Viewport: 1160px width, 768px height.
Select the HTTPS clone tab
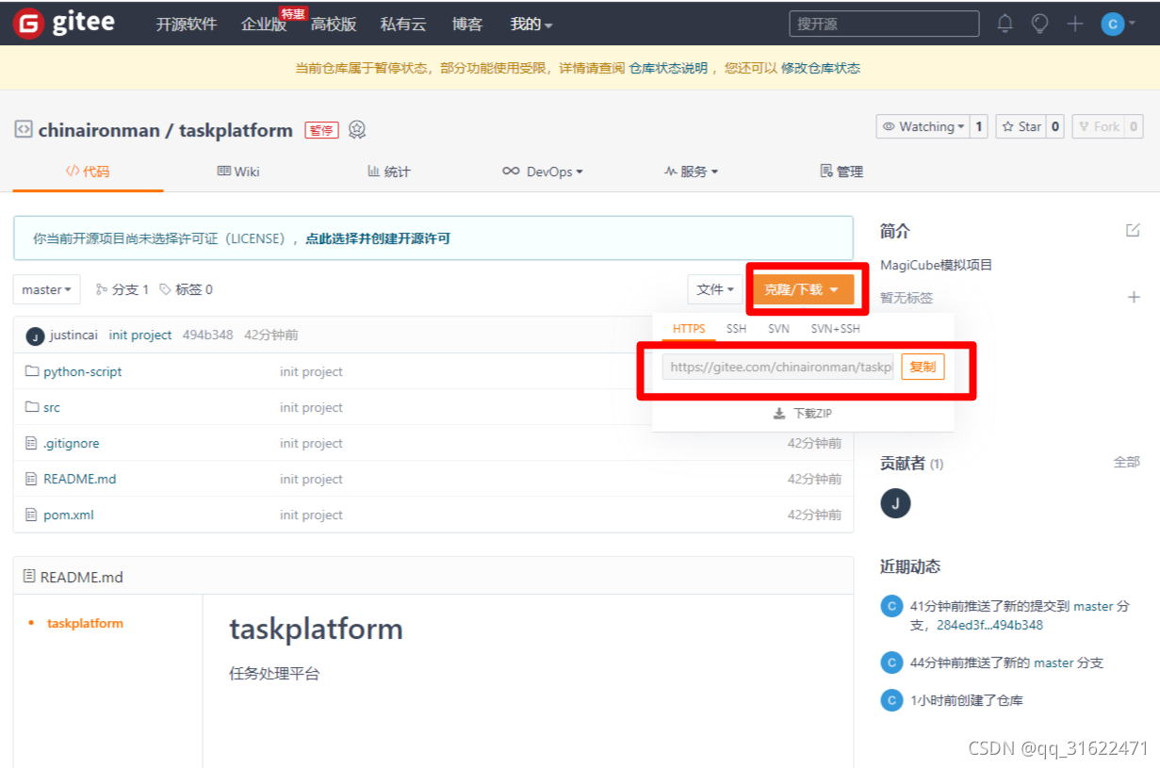point(689,329)
